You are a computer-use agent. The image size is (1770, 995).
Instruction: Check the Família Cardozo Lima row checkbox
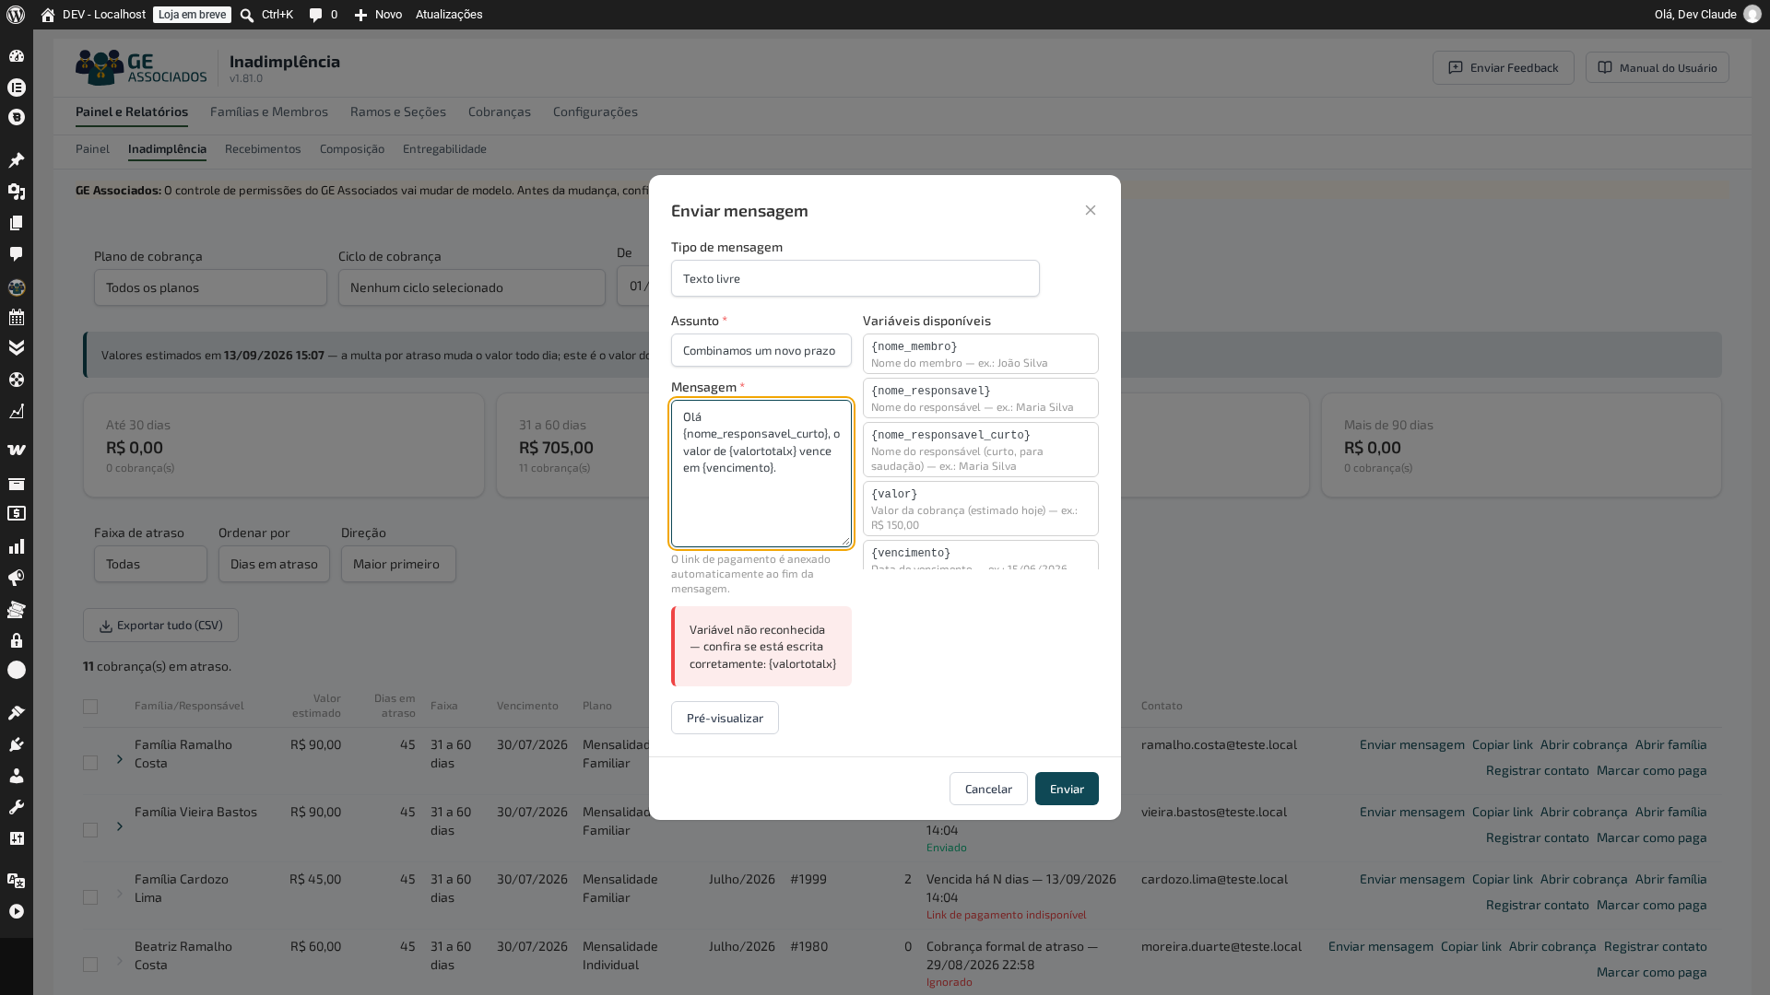click(90, 897)
